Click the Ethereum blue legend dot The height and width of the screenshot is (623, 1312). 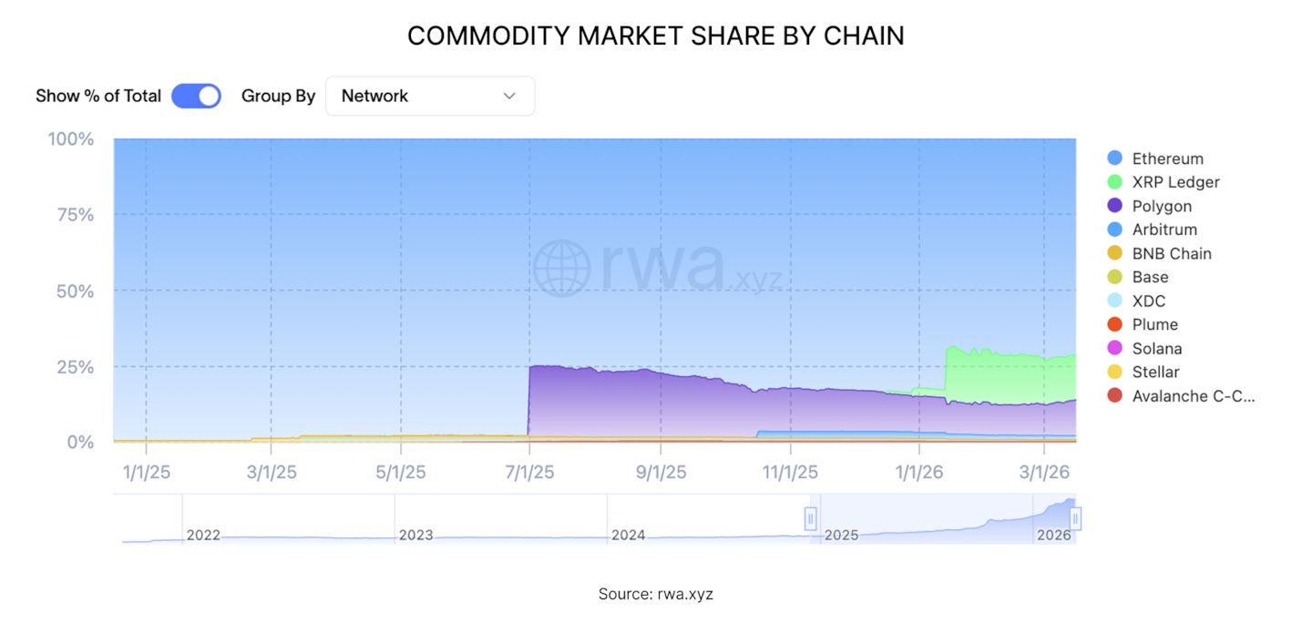(x=1113, y=158)
